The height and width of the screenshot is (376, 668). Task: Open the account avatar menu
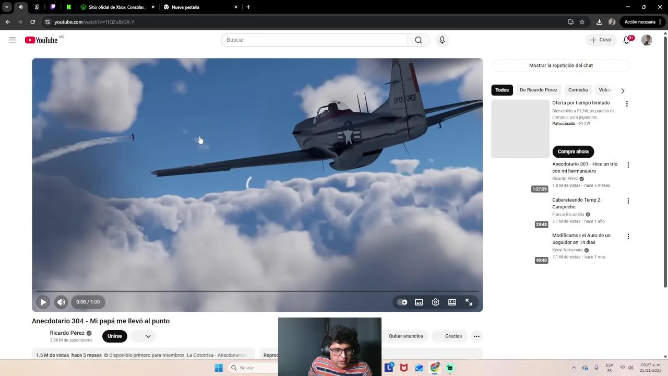click(647, 40)
